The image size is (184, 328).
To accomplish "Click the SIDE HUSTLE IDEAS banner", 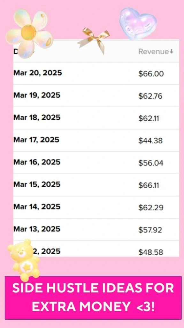I will (x=92, y=296).
